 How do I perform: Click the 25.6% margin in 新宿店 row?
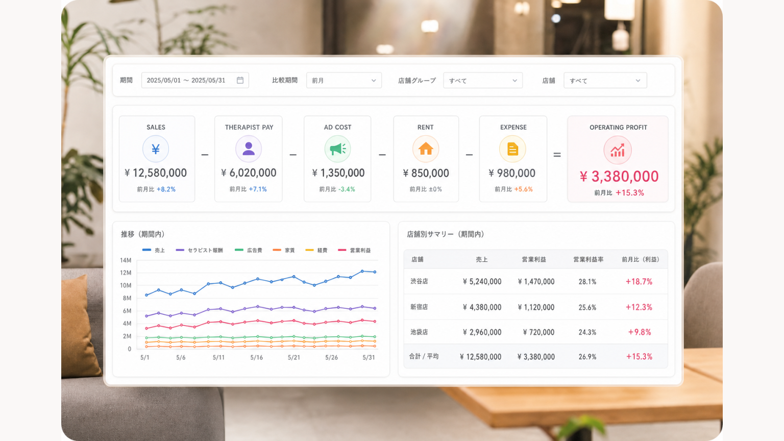pos(587,307)
